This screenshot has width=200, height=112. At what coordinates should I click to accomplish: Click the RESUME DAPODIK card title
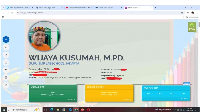coord(96,87)
